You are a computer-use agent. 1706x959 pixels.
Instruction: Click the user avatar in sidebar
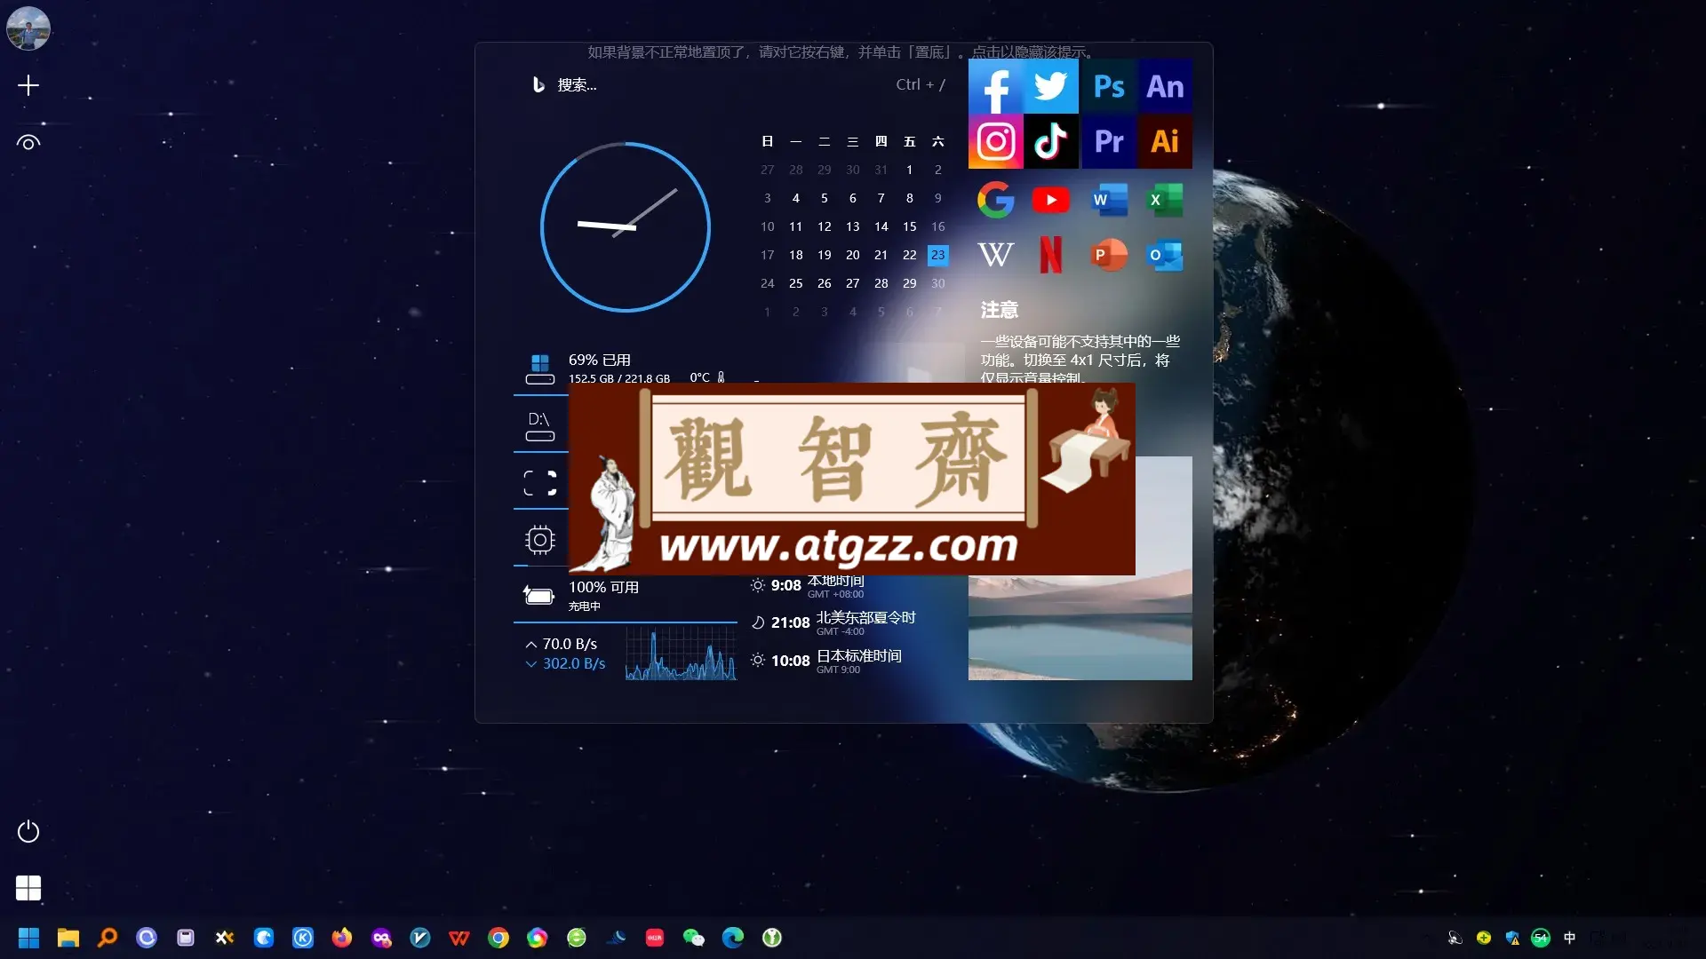pyautogui.click(x=28, y=28)
